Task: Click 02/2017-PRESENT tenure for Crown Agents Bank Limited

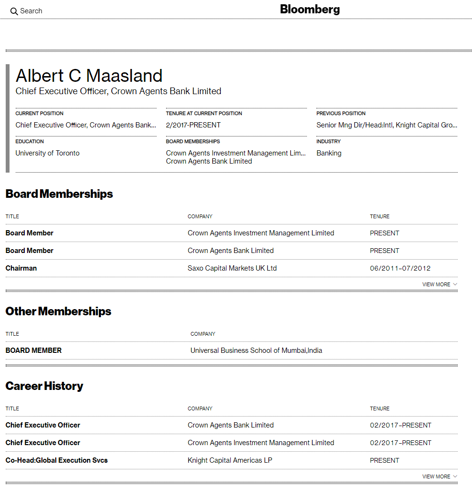Action: (x=400, y=425)
